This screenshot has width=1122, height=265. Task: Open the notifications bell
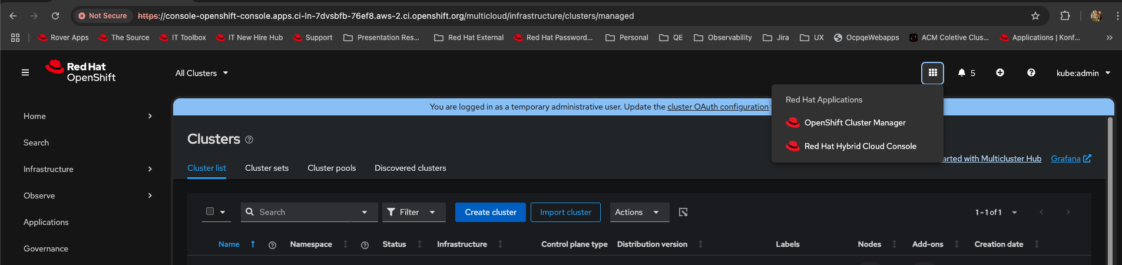pos(962,73)
